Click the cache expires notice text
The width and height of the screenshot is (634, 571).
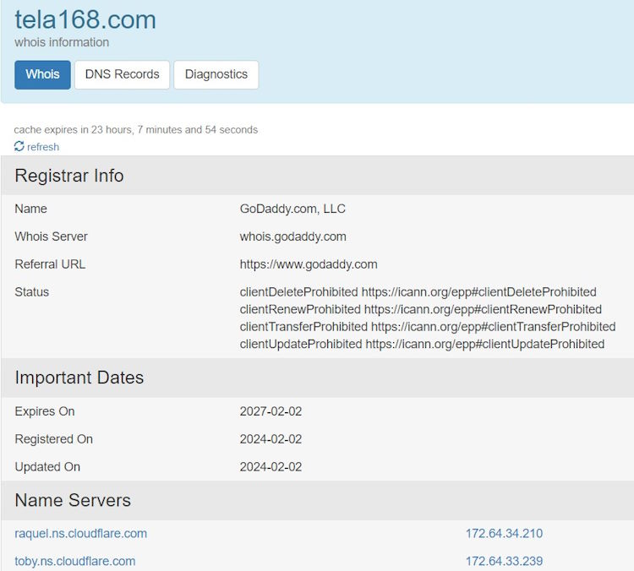pos(136,130)
